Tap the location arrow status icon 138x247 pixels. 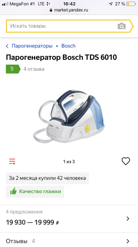(111, 4)
